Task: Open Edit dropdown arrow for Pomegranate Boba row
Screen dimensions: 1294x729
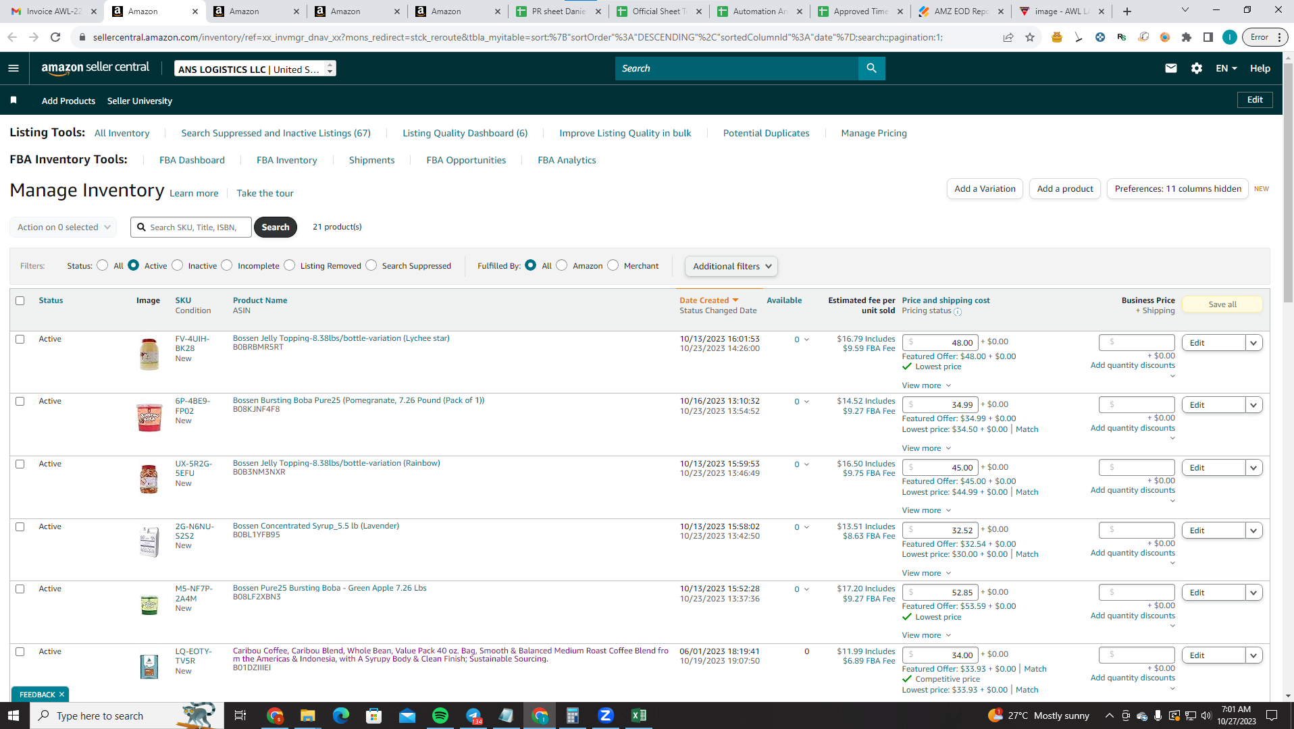Action: click(x=1254, y=405)
